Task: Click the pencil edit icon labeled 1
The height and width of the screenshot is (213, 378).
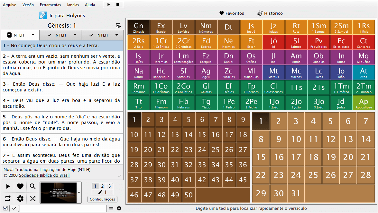Action: 102,192
